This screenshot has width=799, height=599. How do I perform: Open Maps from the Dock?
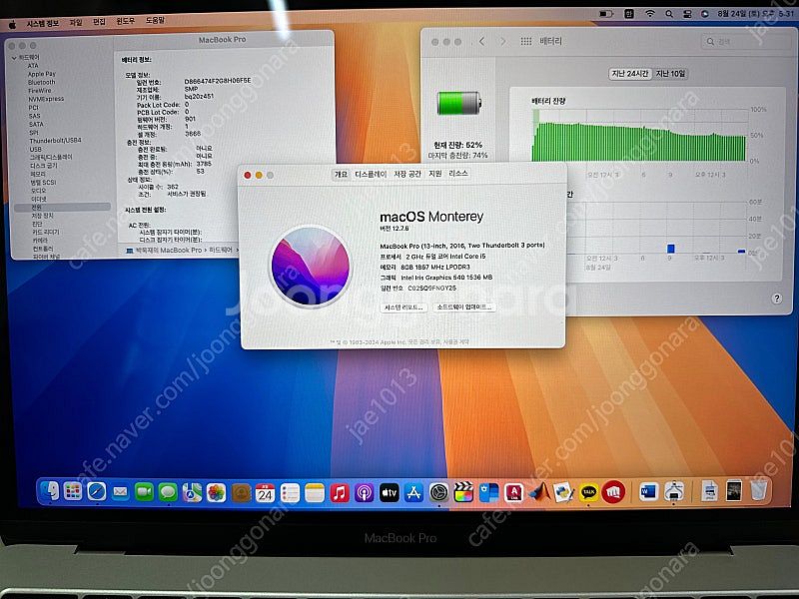click(192, 492)
